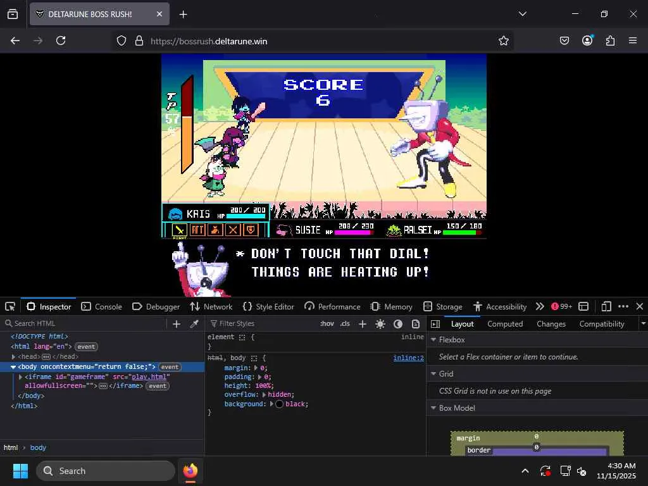
Task: Open the extensions puzzle icon
Action: point(610,40)
